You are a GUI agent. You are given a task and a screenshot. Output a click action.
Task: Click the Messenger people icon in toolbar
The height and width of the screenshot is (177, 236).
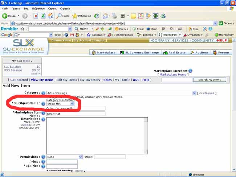tap(163, 16)
